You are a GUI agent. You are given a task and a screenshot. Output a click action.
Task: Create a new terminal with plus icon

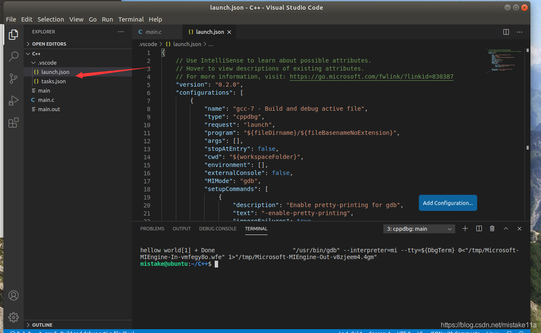(465, 229)
